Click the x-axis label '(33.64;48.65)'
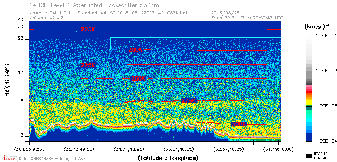The image size is (337, 162). (x=179, y=149)
